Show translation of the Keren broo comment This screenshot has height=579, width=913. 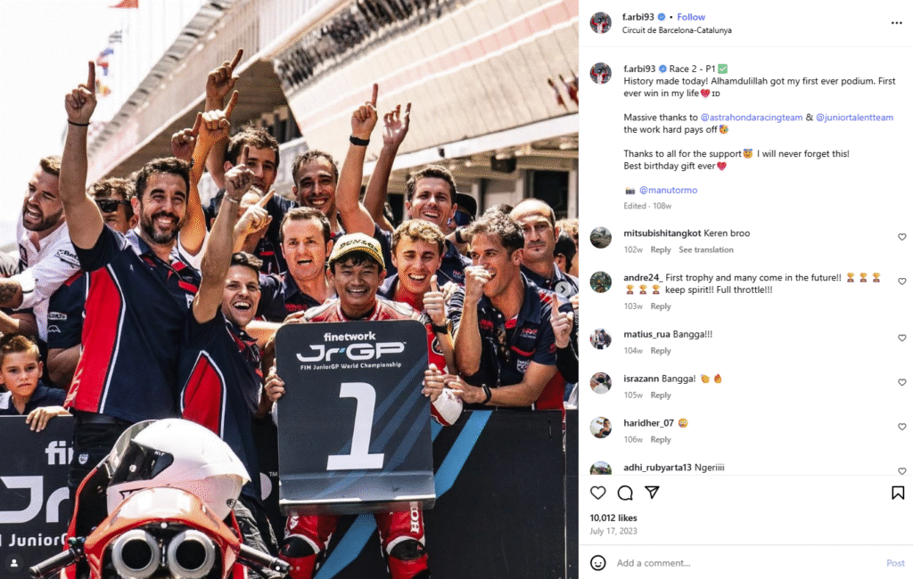coord(706,249)
